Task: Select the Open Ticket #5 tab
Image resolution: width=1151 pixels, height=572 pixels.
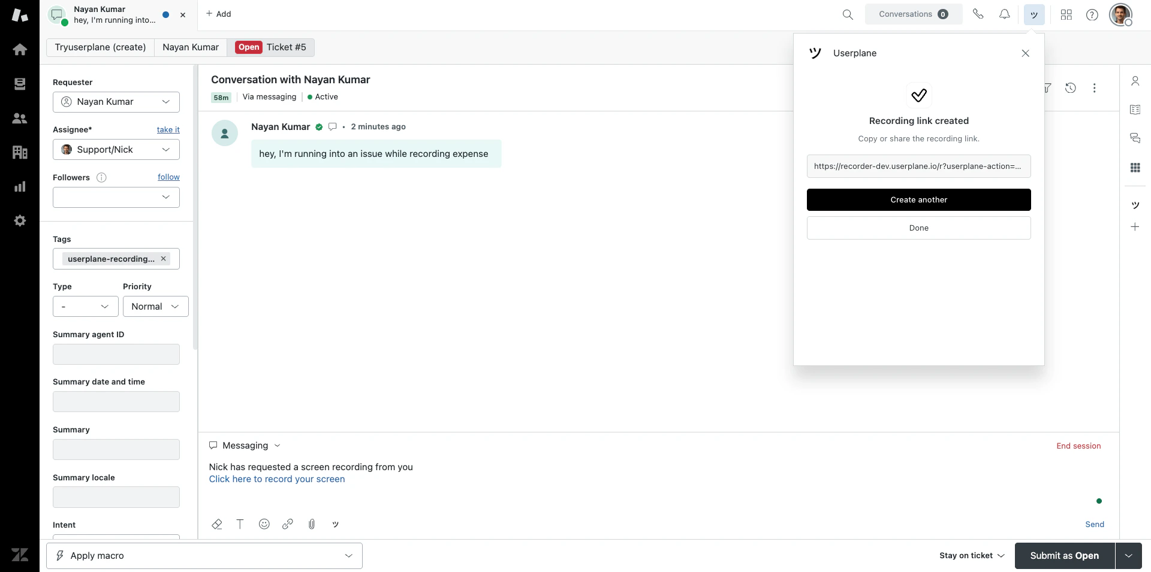Action: [271, 47]
